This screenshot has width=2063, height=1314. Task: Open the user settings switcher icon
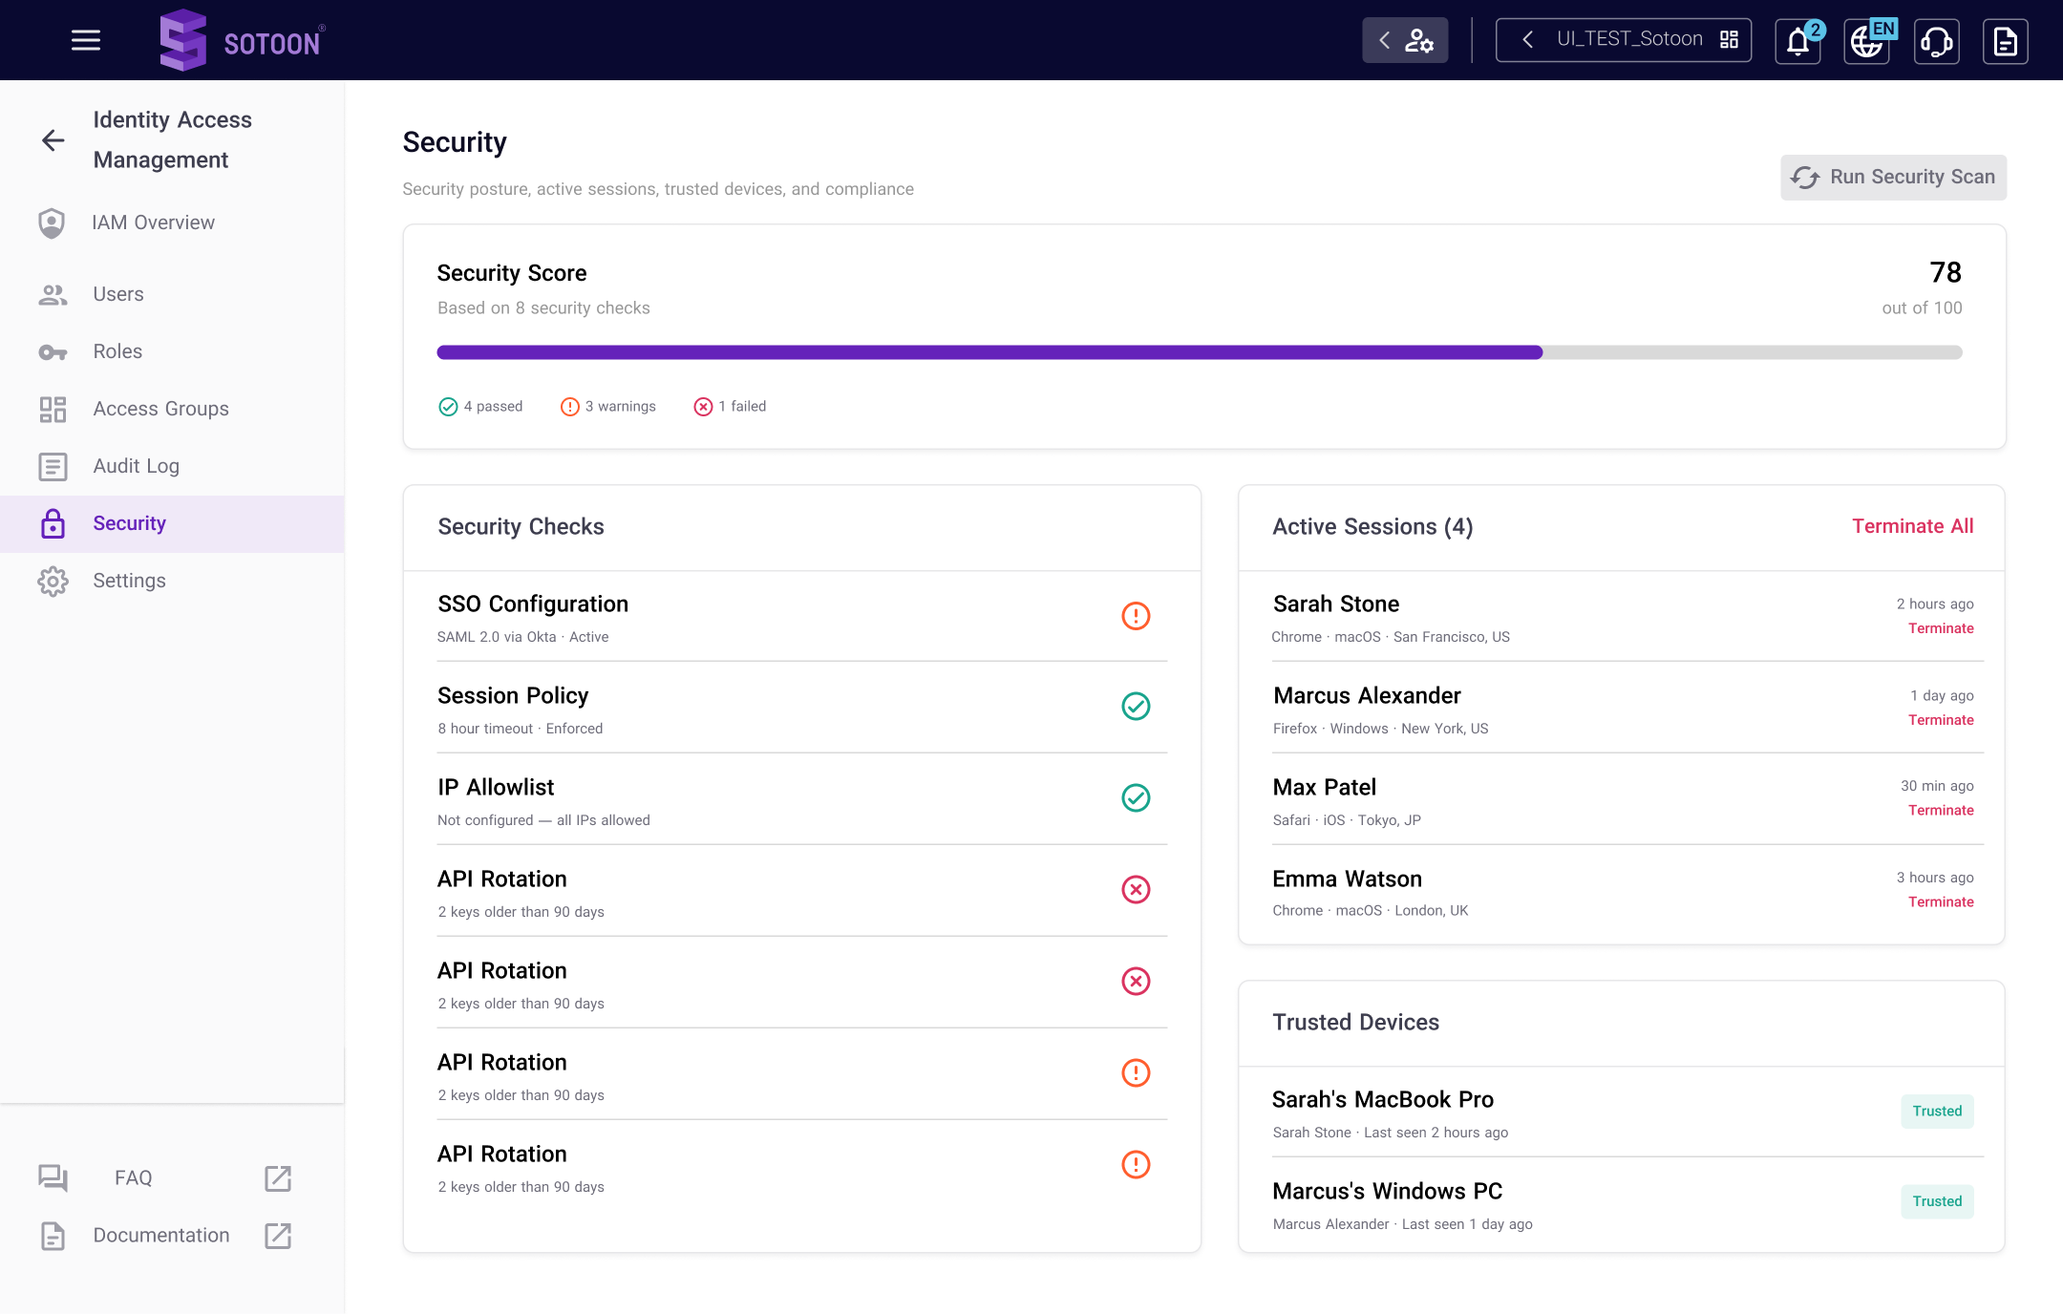(1405, 40)
